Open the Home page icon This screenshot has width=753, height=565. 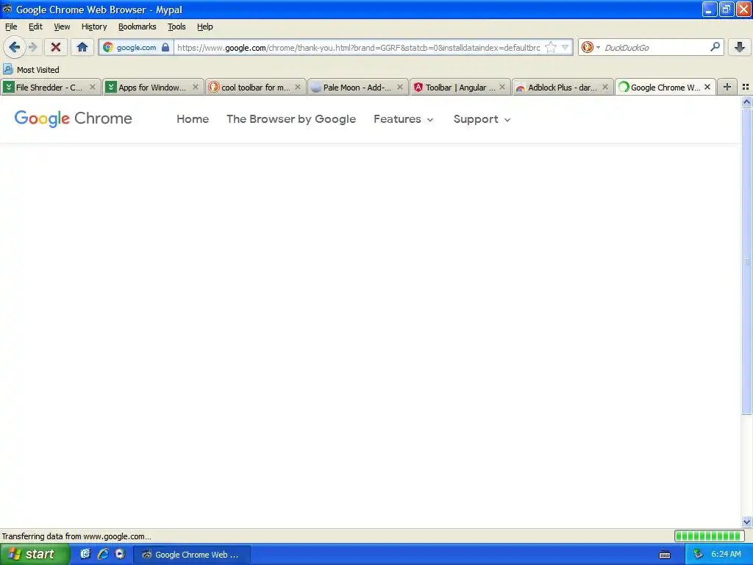[82, 47]
